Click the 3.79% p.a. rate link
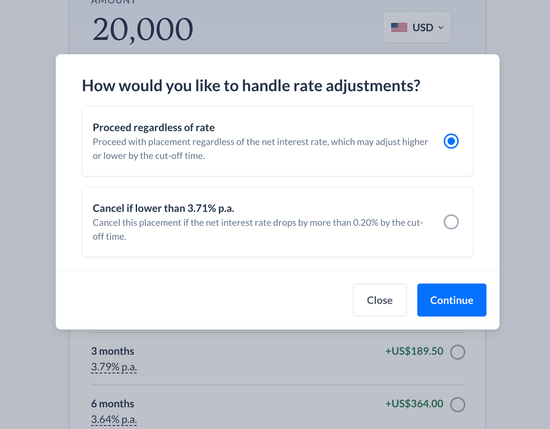This screenshot has height=429, width=550. pyautogui.click(x=114, y=367)
